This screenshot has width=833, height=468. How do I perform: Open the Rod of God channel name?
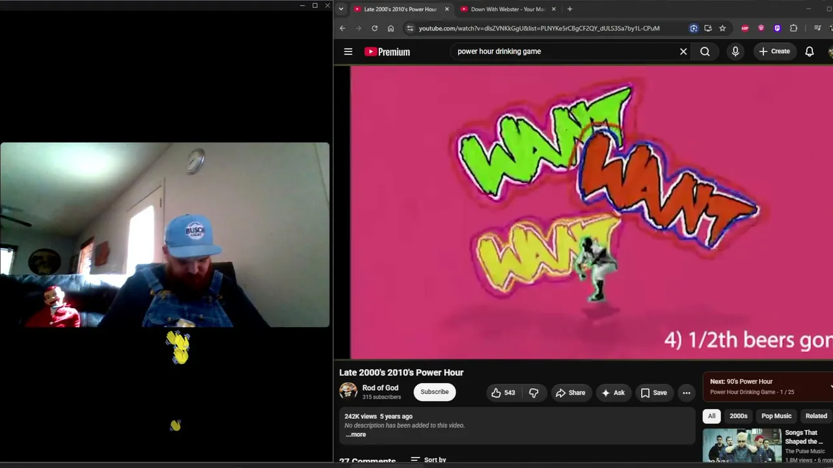point(380,388)
